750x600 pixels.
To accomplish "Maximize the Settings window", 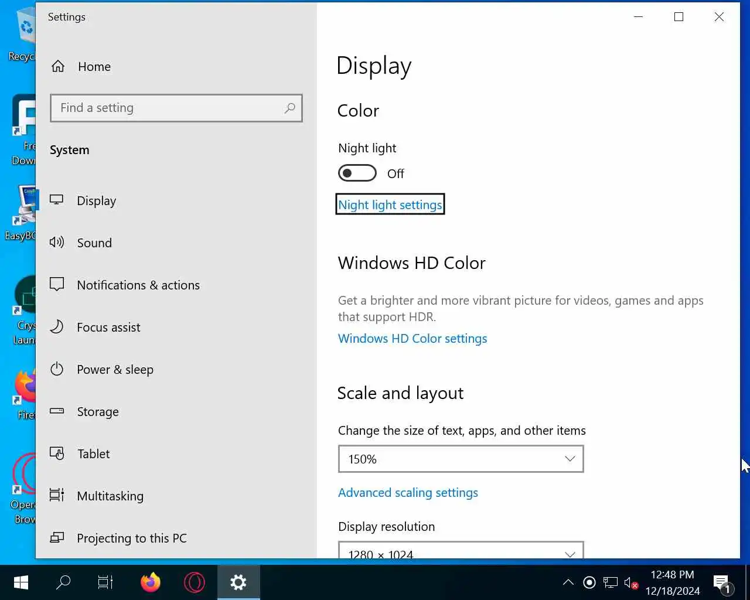I will pos(679,17).
